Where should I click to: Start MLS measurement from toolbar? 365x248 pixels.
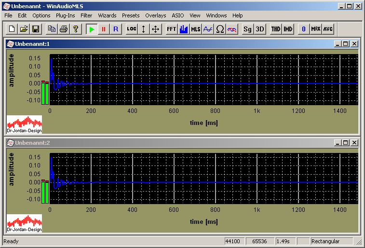(x=195, y=29)
